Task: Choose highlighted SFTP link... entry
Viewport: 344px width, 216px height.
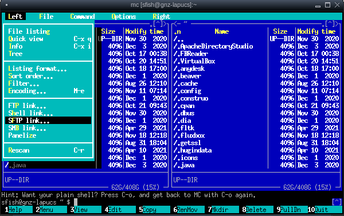Action: 48,121
